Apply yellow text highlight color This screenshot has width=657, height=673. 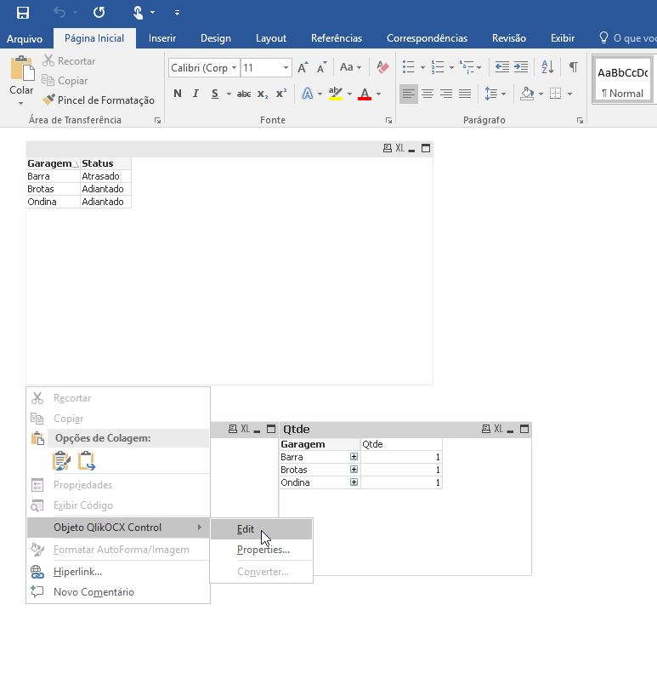point(336,94)
